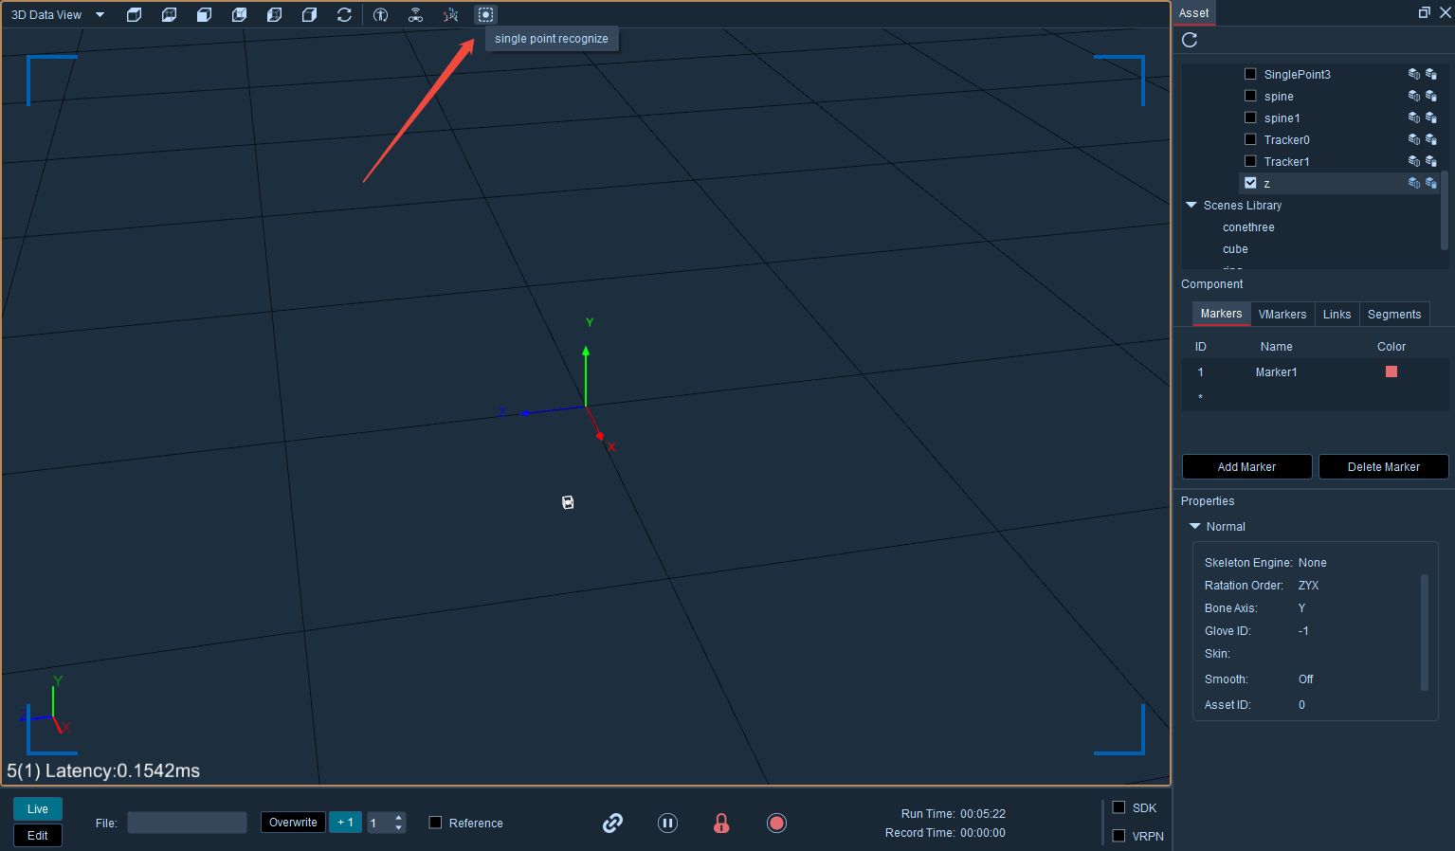1455x851 pixels.
Task: Increase the file number with stepper up arrow
Action: [399, 818]
